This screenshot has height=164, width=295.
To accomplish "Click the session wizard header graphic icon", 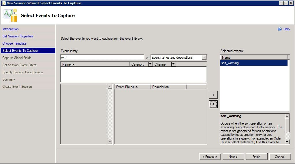I will 11,15.
